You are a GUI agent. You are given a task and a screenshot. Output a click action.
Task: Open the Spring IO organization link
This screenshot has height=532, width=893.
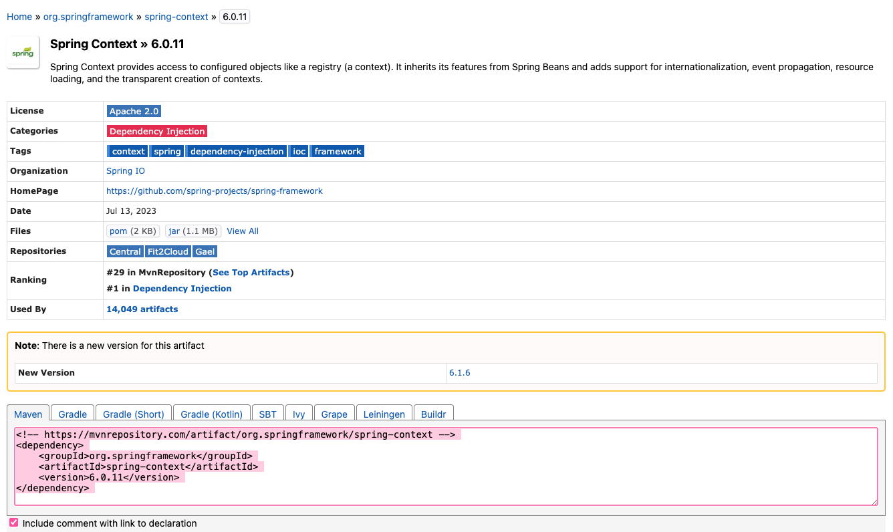coord(126,171)
